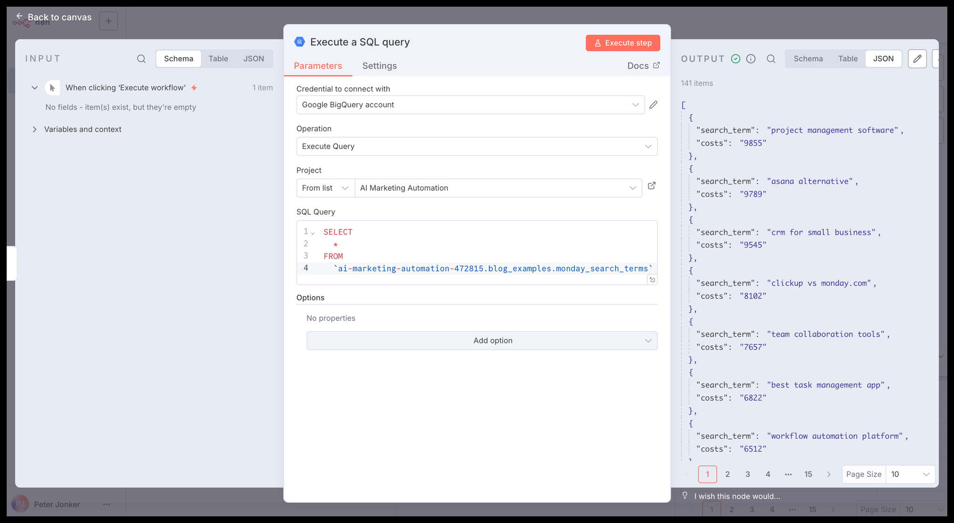954x523 pixels.
Task: Click the output info circle icon
Action: (x=751, y=59)
